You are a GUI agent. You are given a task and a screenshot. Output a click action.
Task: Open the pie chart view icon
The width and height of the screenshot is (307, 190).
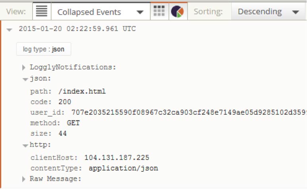[177, 12]
